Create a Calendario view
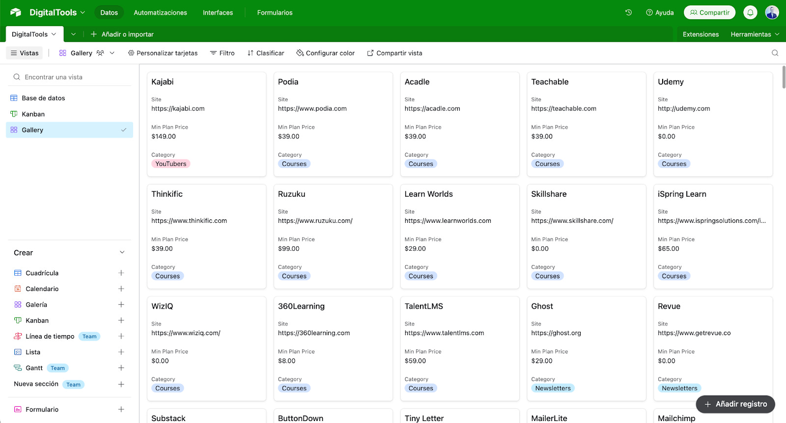Screen dimensions: 786x423 point(42,289)
